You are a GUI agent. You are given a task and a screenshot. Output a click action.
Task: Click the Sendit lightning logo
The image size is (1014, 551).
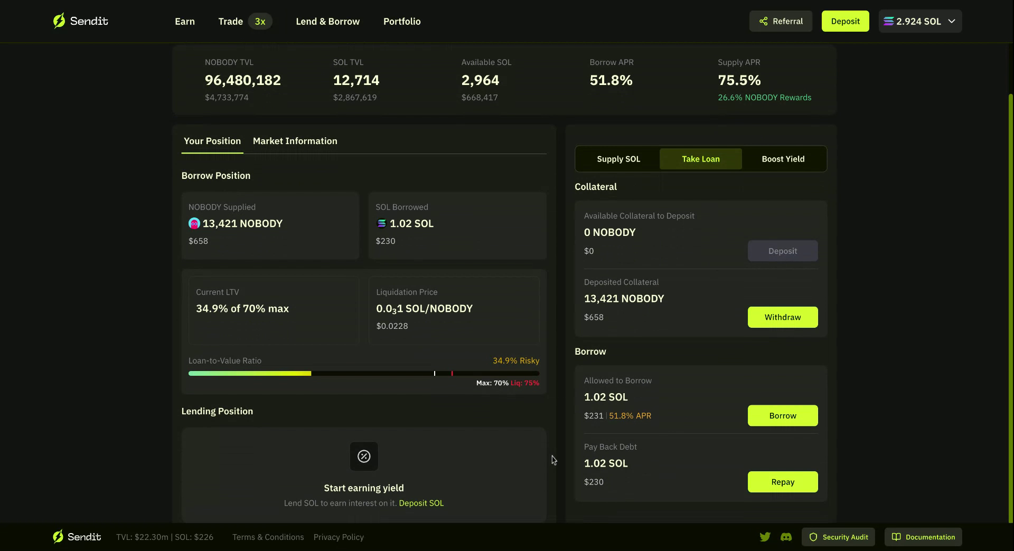[x=59, y=21]
